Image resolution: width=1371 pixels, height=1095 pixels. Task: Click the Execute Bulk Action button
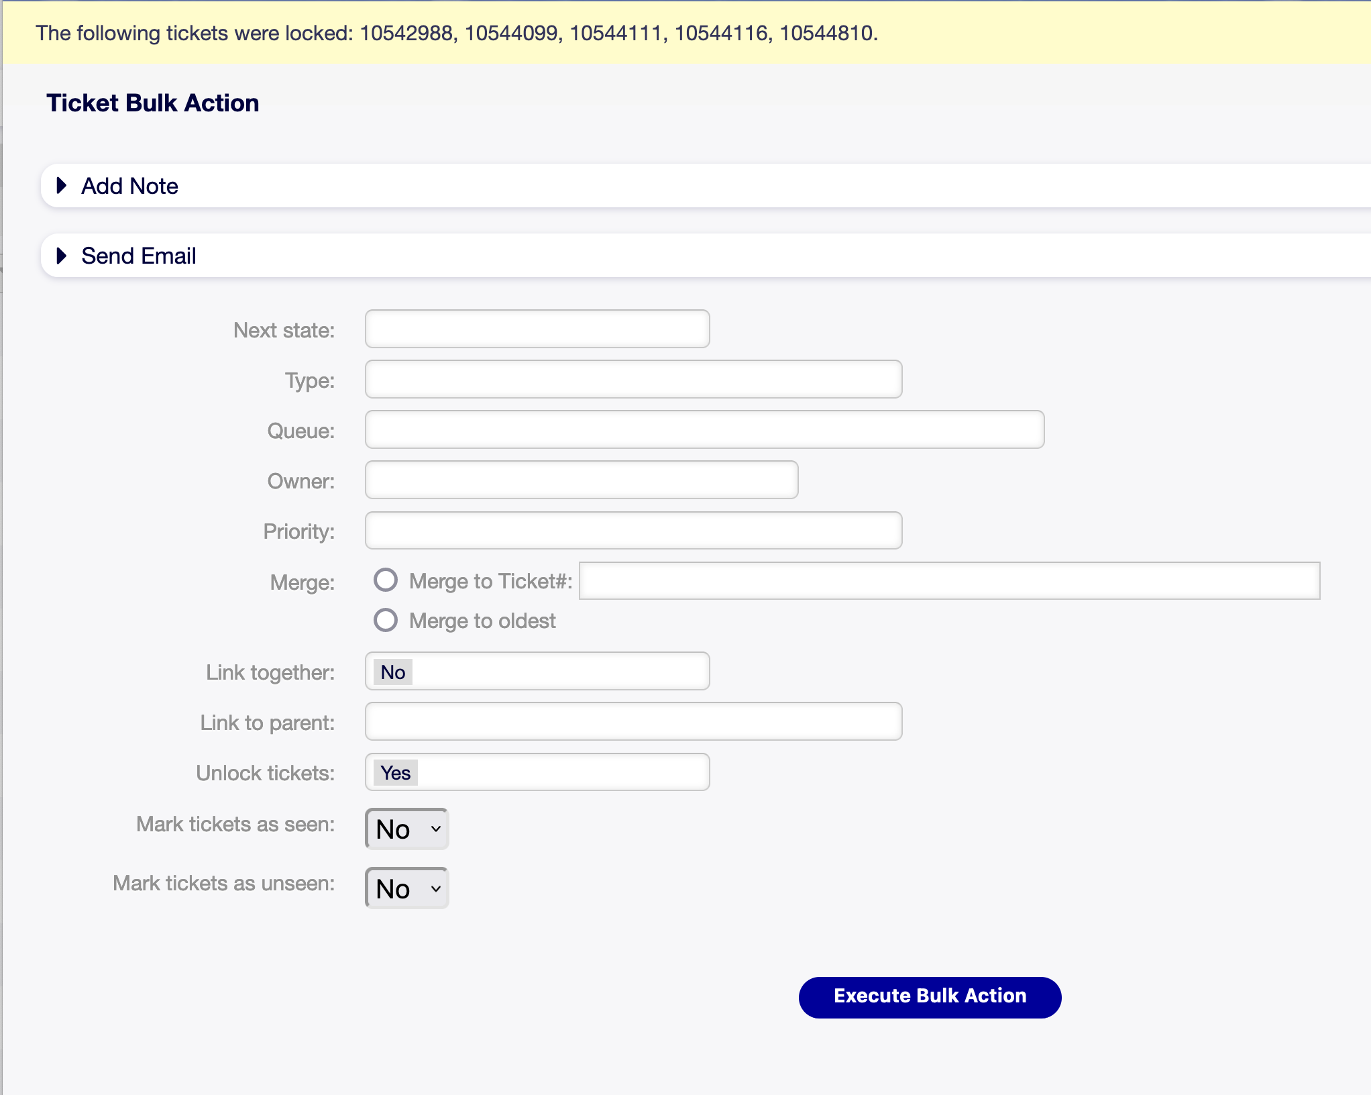pos(930,997)
